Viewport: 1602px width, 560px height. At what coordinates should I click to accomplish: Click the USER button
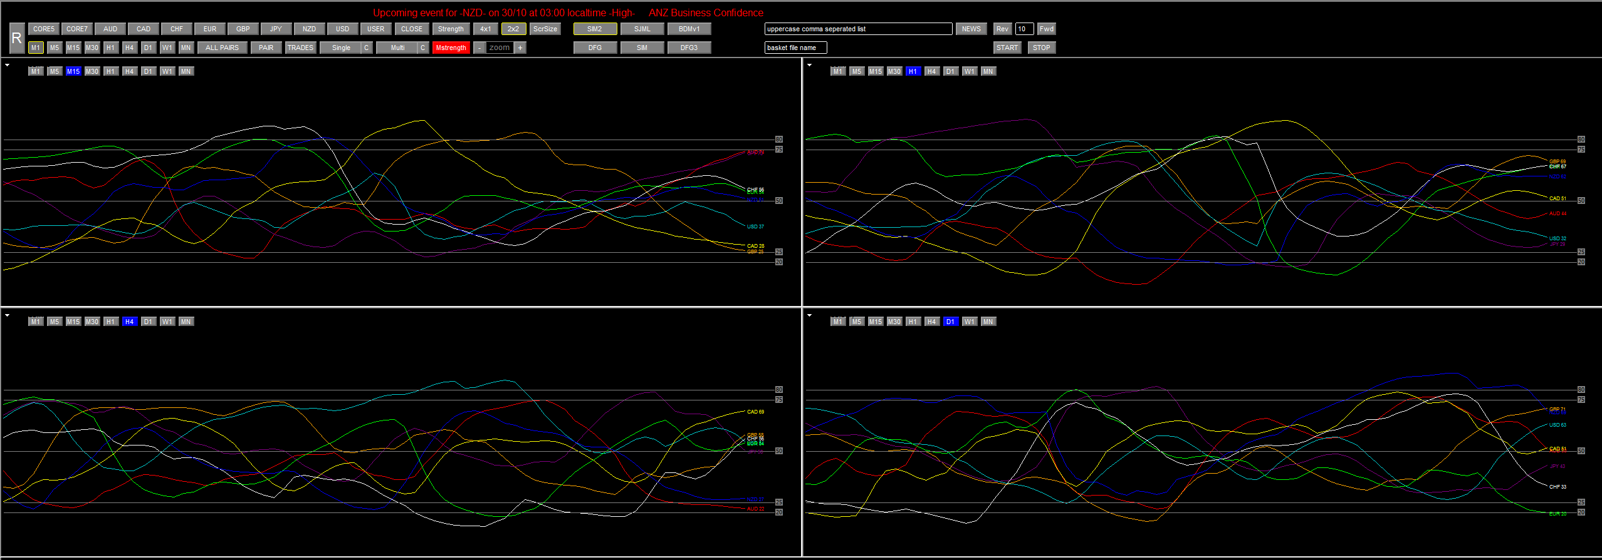click(x=376, y=29)
